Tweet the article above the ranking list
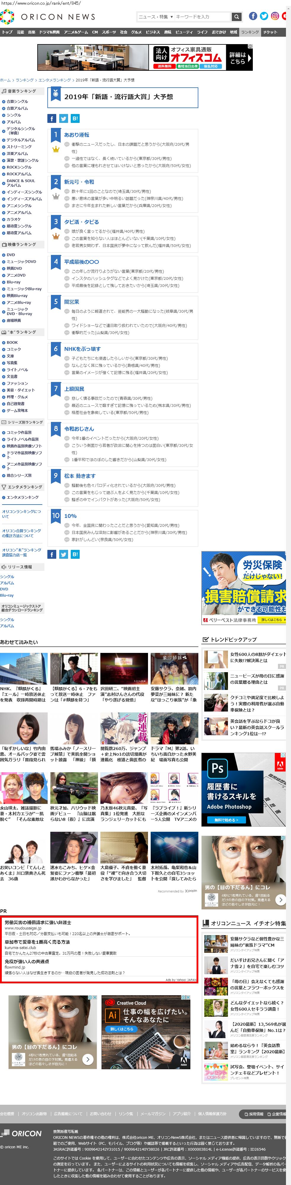 [63, 119]
